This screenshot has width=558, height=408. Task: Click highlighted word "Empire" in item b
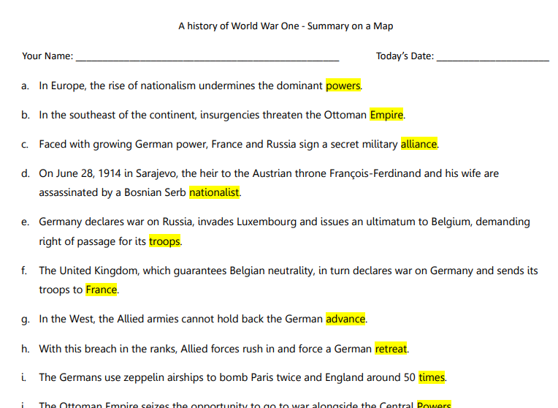click(x=386, y=115)
